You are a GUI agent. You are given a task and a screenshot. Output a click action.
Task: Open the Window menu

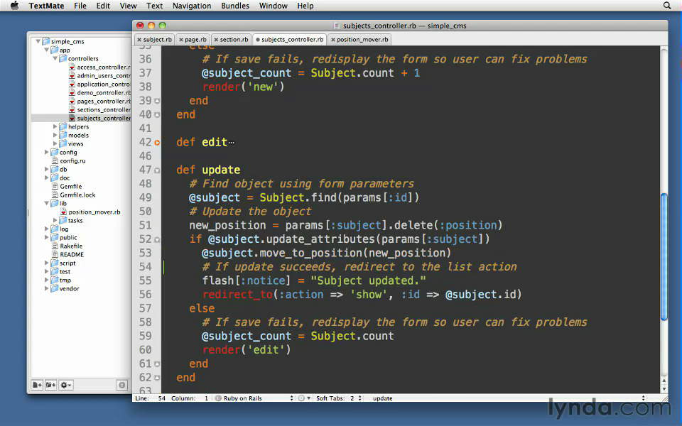[x=273, y=6]
